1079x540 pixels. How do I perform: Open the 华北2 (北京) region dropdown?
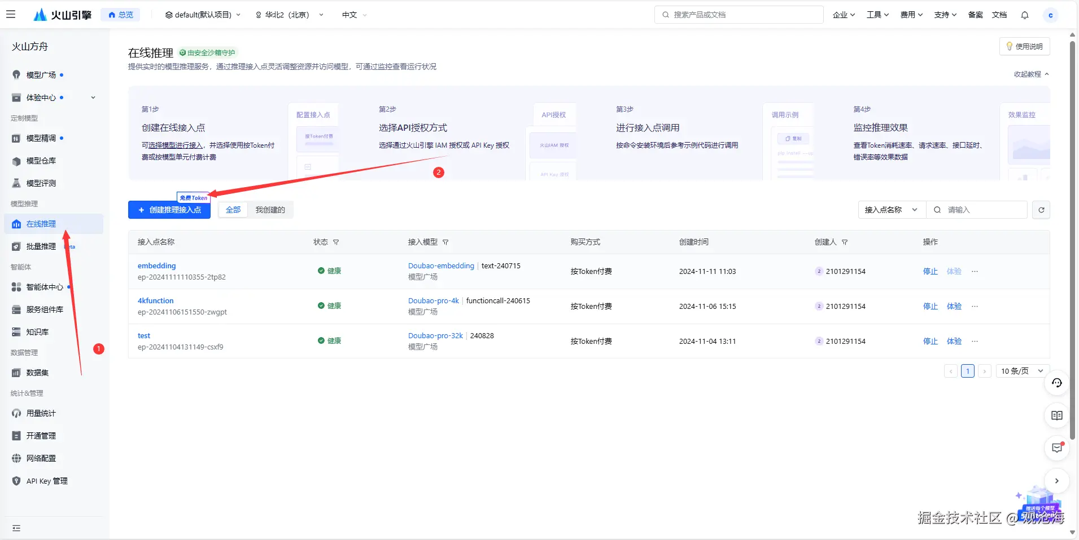coord(290,15)
